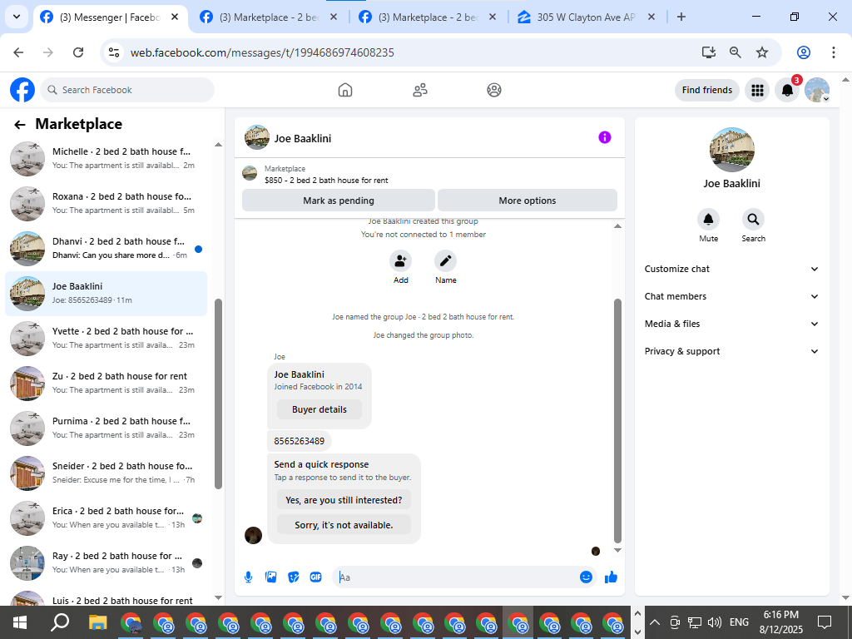Open Erica's marketplace conversation
Viewport: 852px width, 639px height.
coord(106,518)
